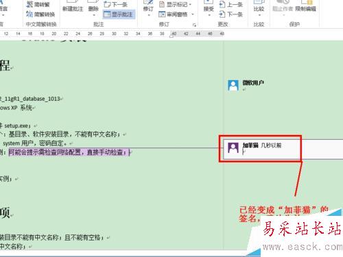Open the 修订 group dialog launcher
Screen dimensions: 343x257
(x=194, y=25)
